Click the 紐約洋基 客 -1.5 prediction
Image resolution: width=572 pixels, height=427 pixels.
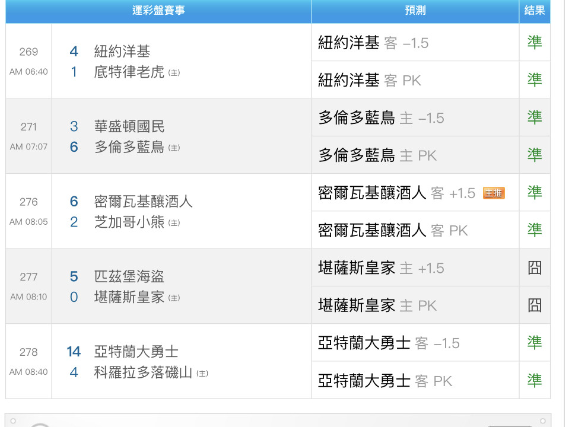(373, 43)
